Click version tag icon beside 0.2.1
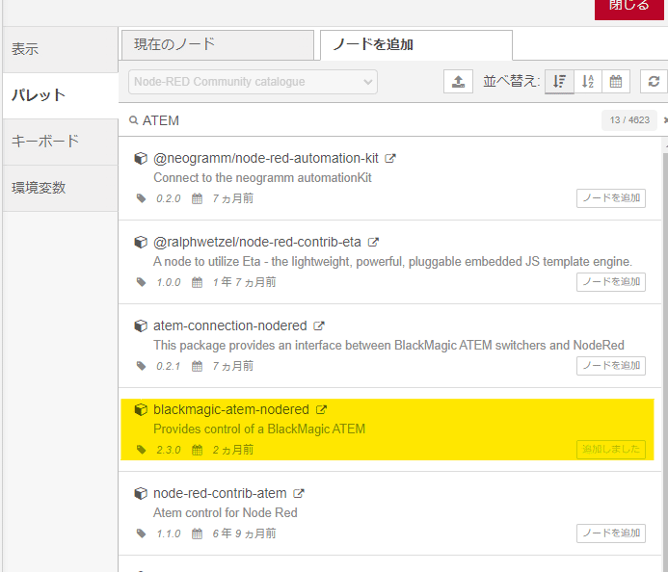This screenshot has height=572, width=668. 141,366
